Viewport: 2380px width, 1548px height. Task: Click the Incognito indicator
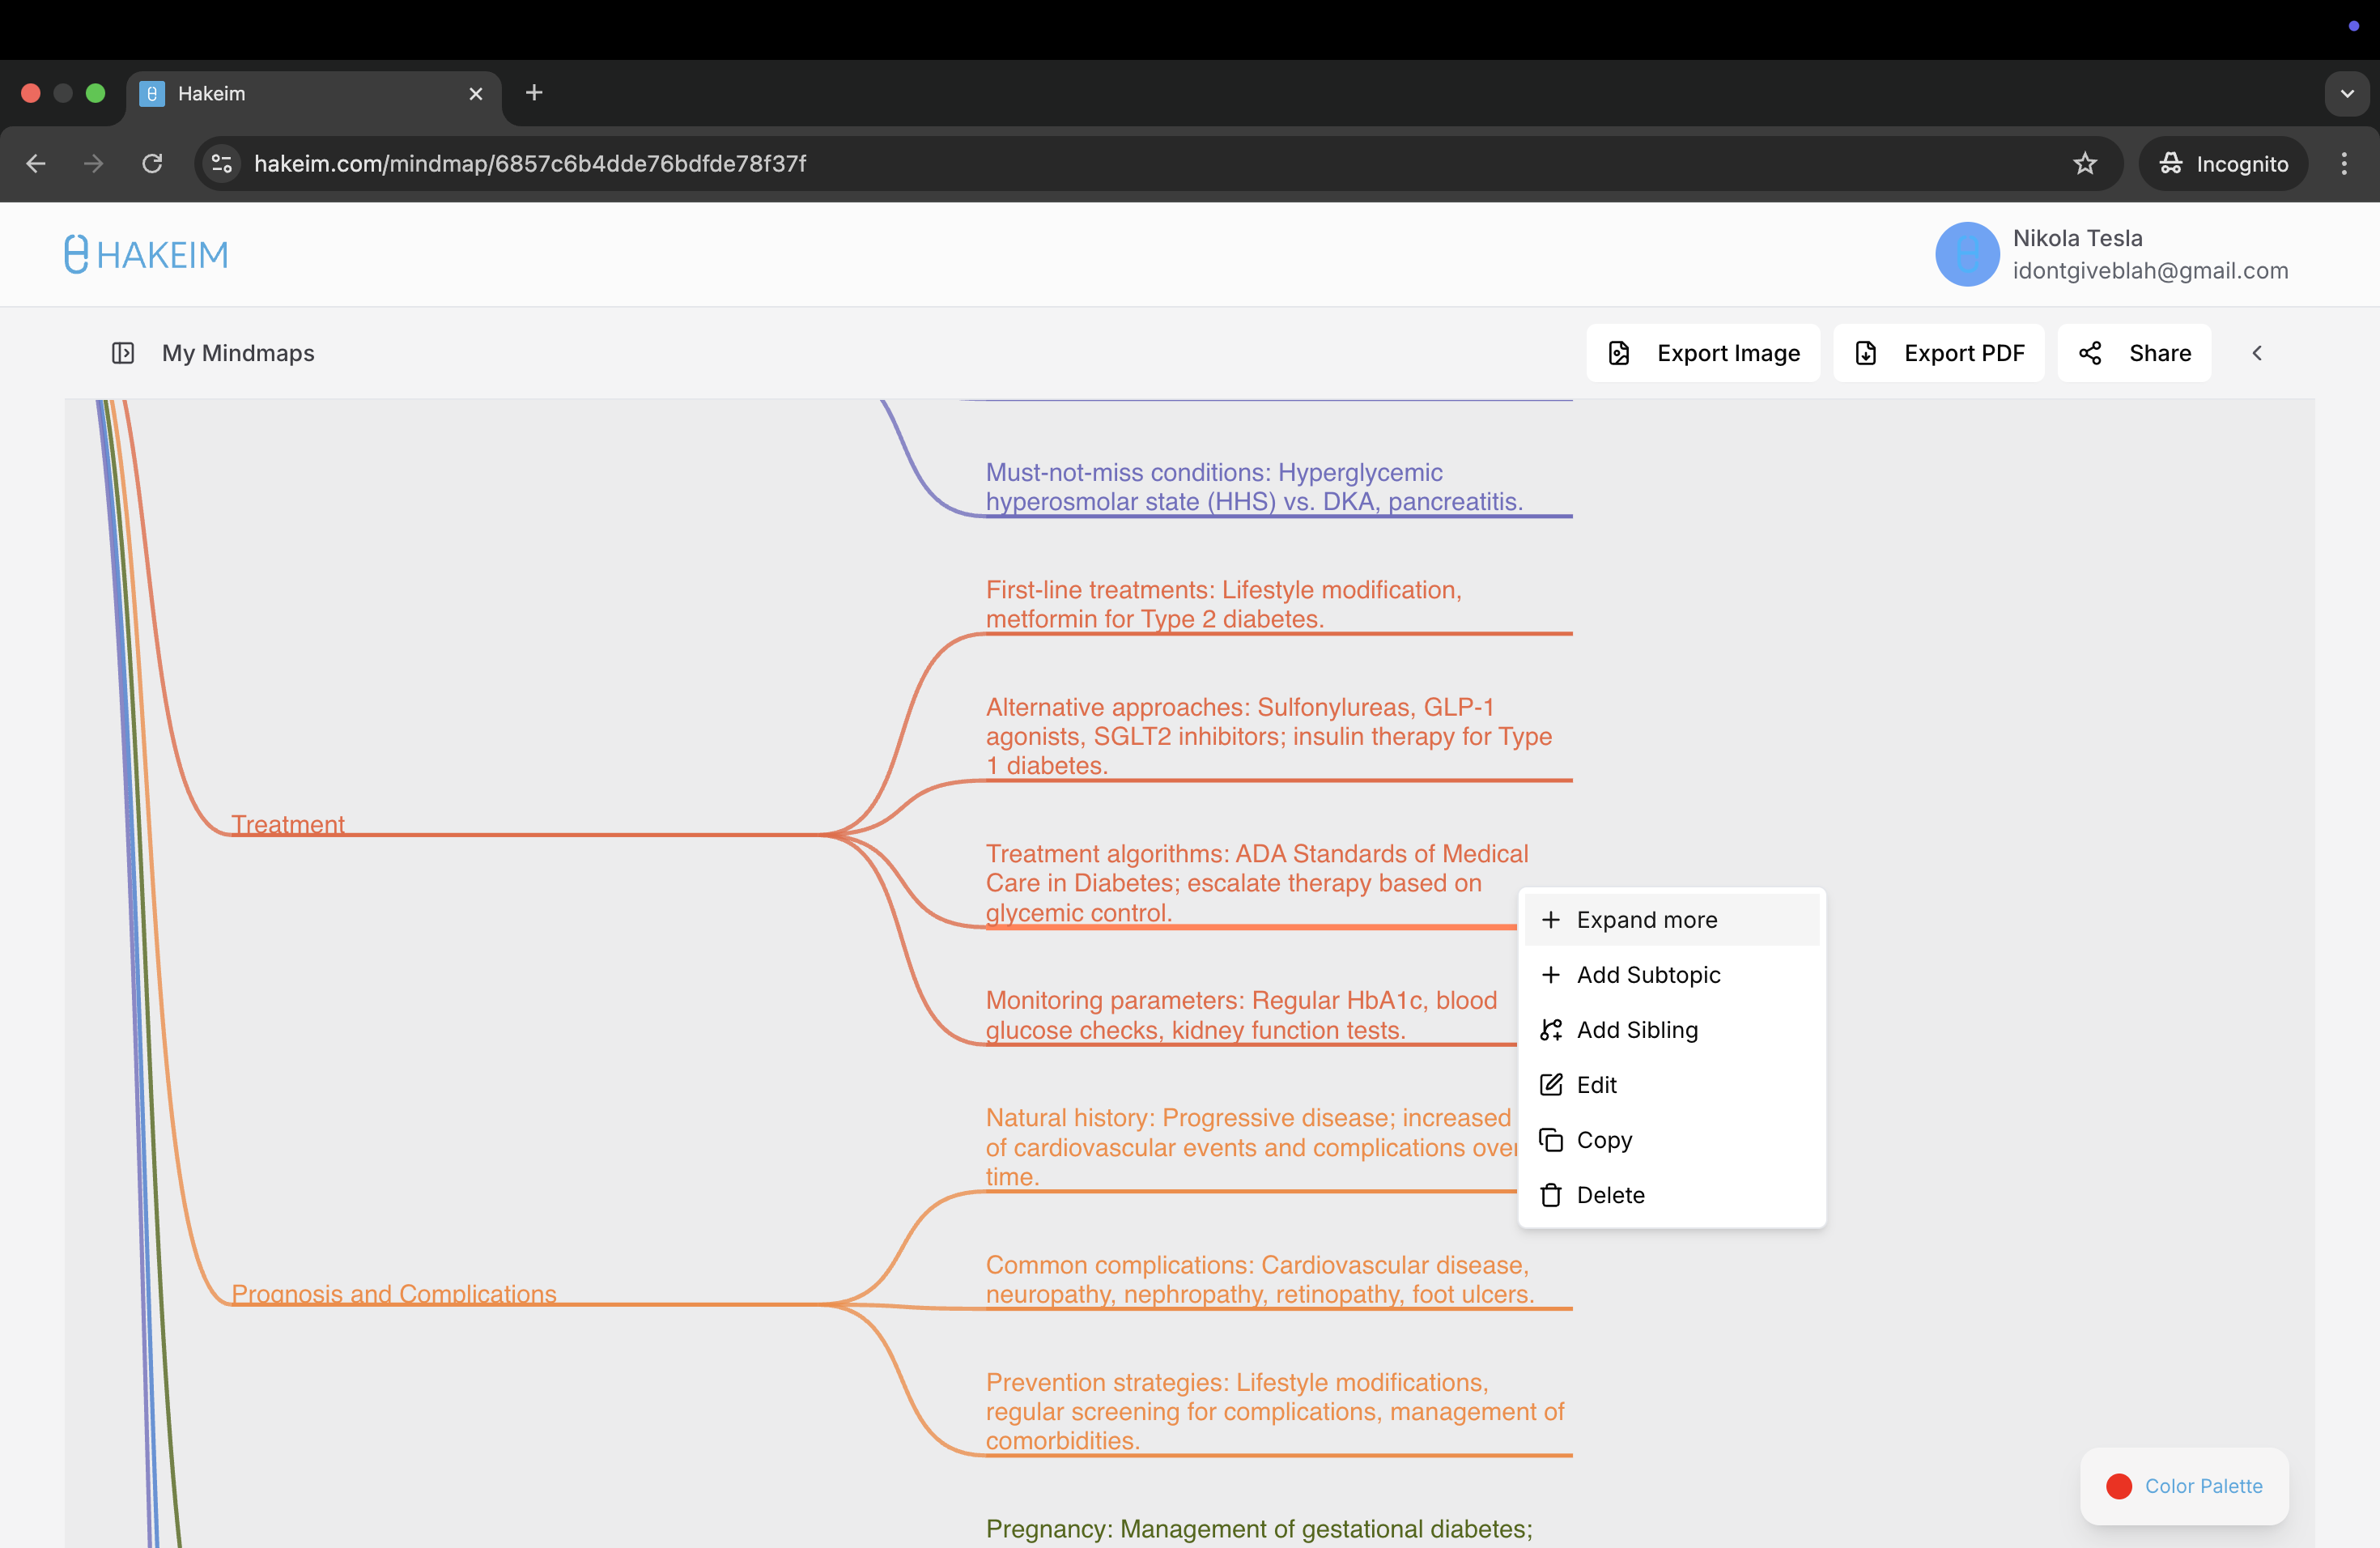(x=2223, y=164)
